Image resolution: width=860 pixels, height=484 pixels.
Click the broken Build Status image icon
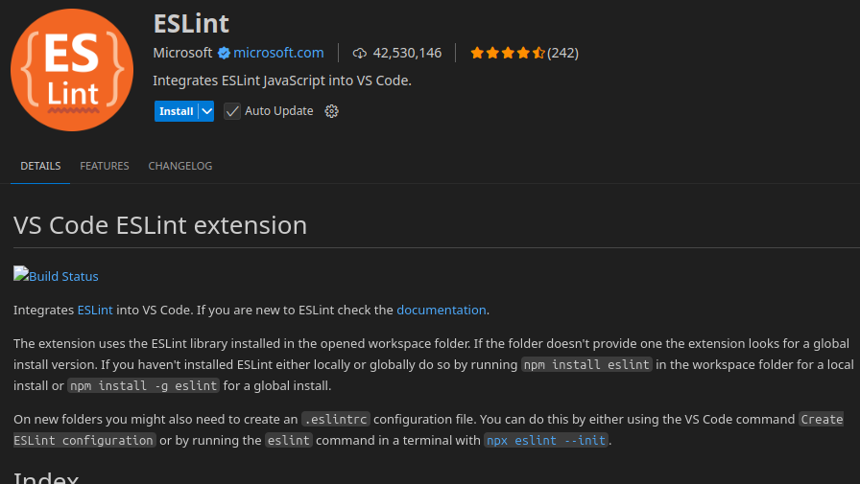[21, 274]
